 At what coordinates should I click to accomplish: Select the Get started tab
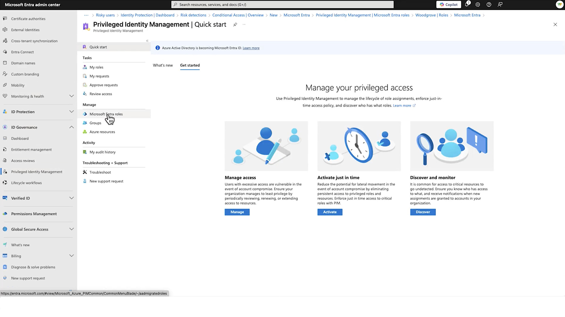click(190, 65)
